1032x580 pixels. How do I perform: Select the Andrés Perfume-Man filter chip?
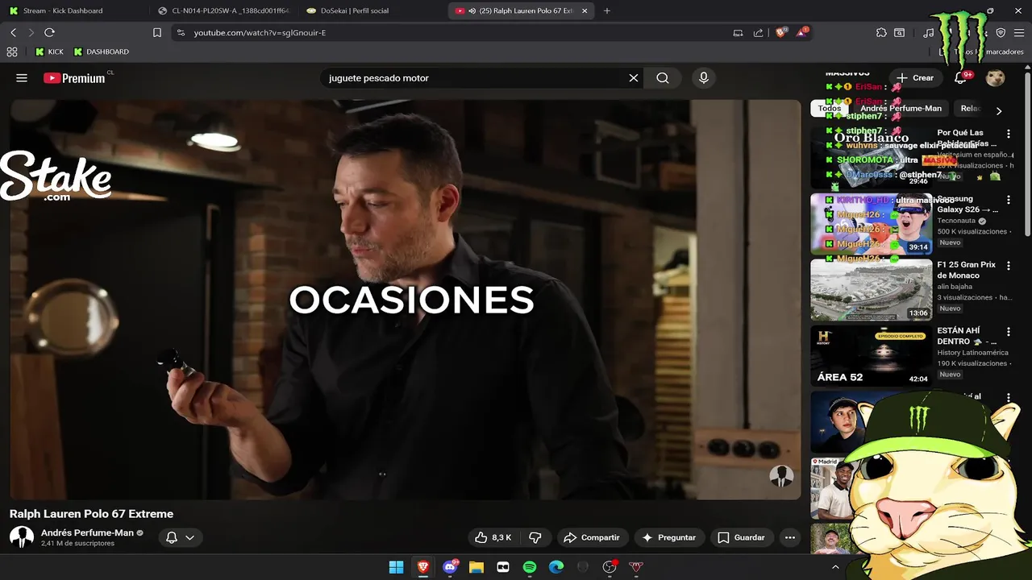[x=901, y=109]
